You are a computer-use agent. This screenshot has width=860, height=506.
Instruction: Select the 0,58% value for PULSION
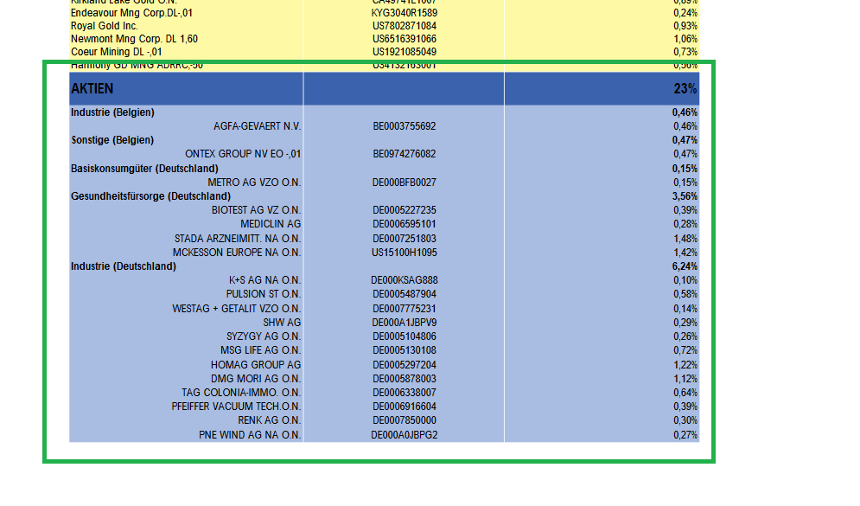pos(685,294)
